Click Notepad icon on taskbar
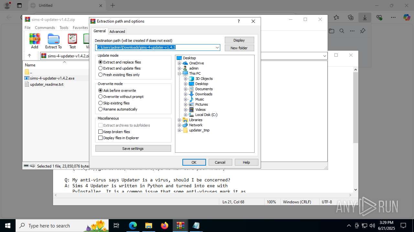This screenshot has height=232, width=414. click(196, 226)
